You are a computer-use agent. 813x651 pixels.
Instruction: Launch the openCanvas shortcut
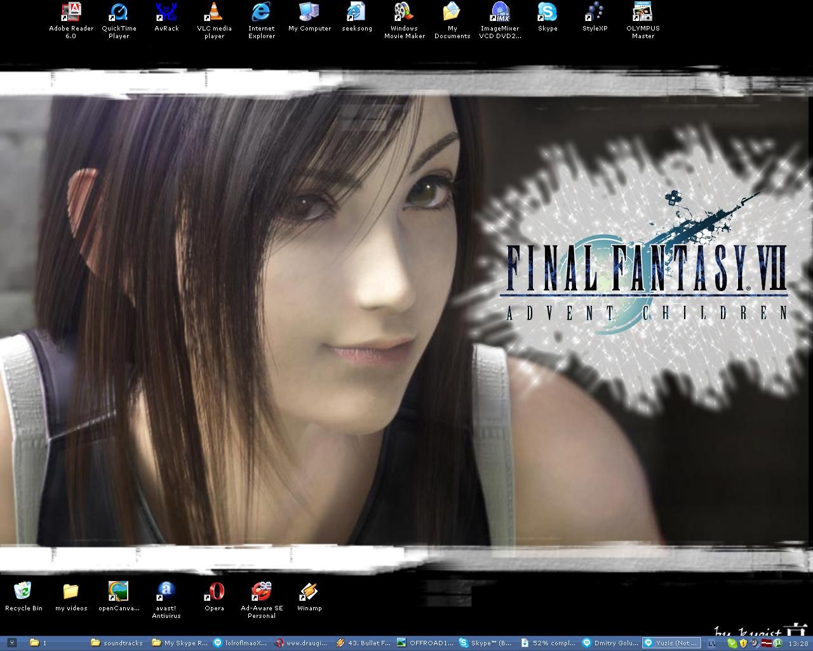pos(119,596)
